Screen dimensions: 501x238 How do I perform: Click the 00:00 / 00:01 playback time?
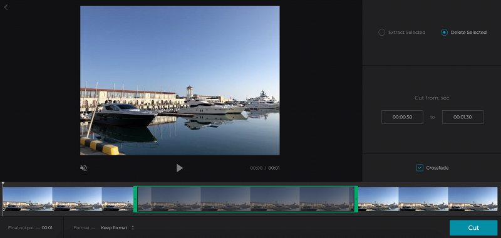(x=265, y=168)
